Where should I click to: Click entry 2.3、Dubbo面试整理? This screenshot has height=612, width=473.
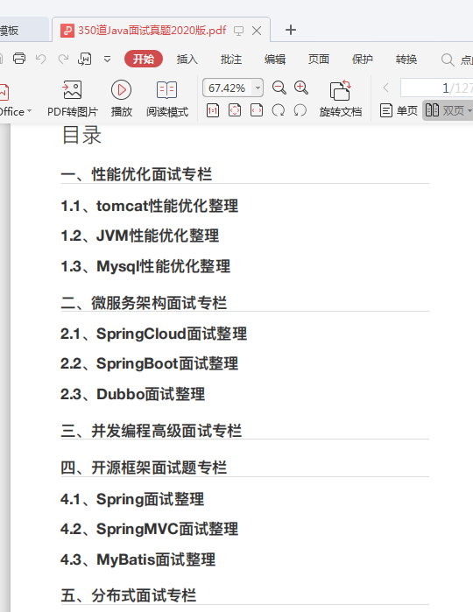133,394
